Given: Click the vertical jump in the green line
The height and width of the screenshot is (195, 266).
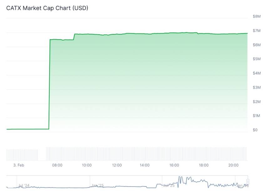Looking at the screenshot, I should coord(49,85).
